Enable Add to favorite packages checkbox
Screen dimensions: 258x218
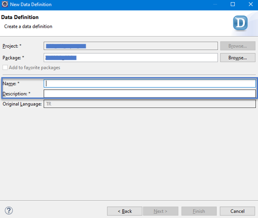(x=5, y=68)
